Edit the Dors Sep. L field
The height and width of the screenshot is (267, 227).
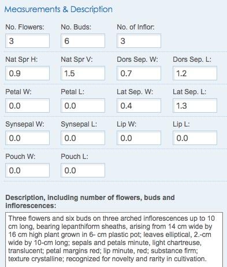coord(195,73)
